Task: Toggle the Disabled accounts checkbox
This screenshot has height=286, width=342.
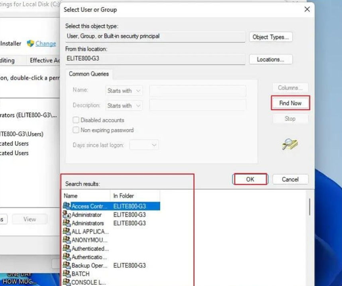Action: coord(76,120)
